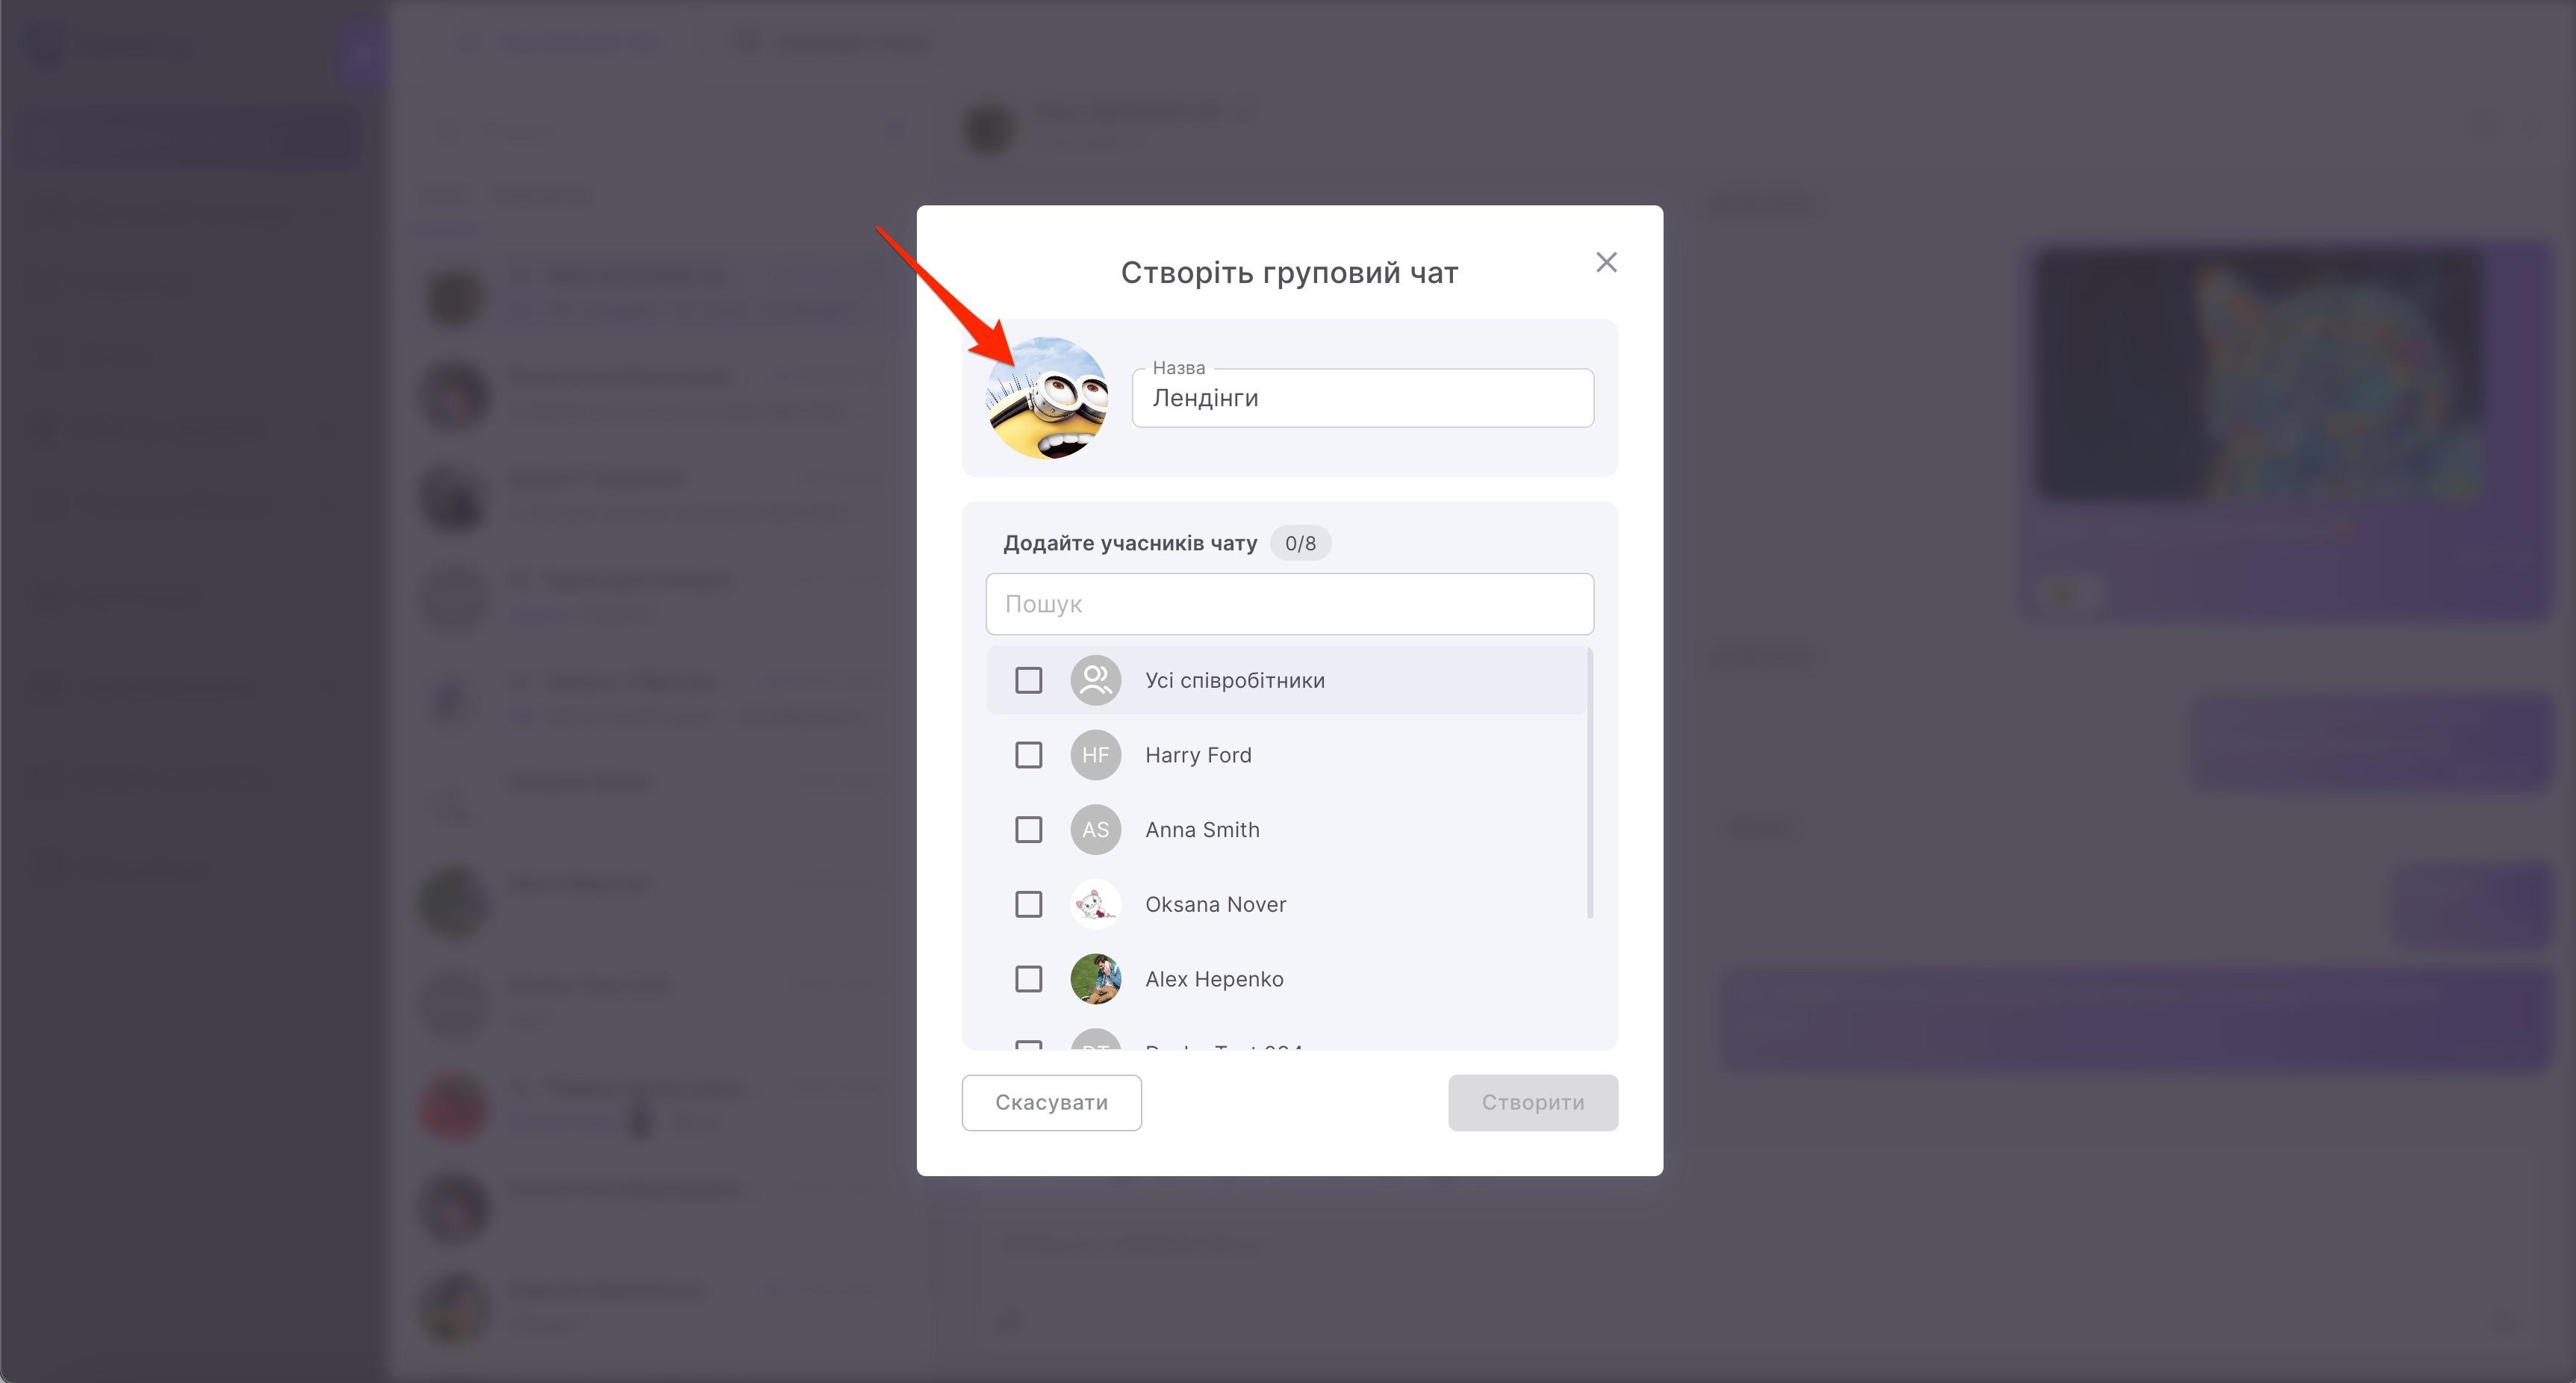Viewport: 2576px width, 1383px height.
Task: Click Oksana Nover's cat avatar
Action: 1095,904
